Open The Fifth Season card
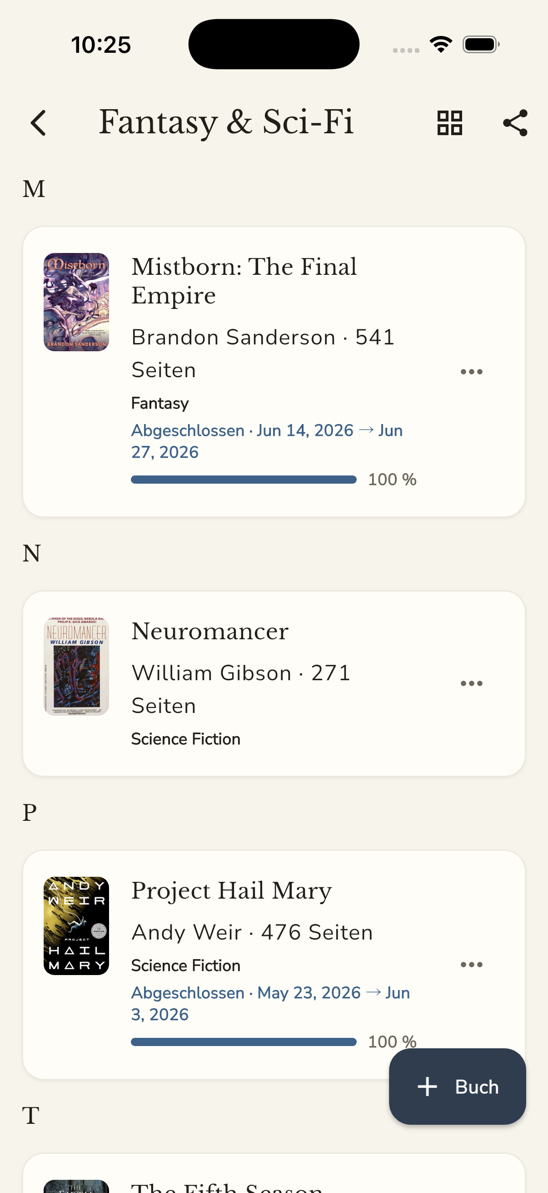548x1193 pixels. [x=274, y=1173]
